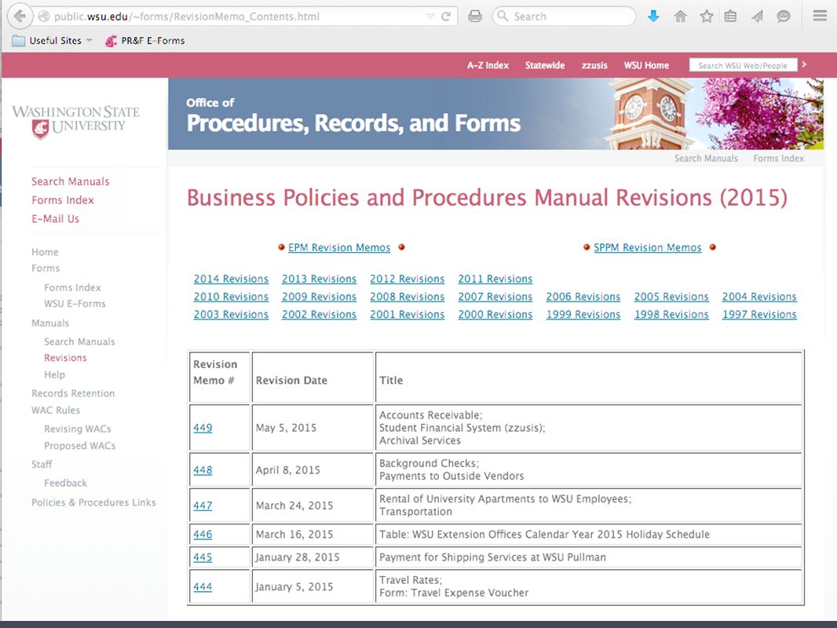Open the URL history dropdown arrow
The width and height of the screenshot is (837, 628).
pyautogui.click(x=430, y=16)
